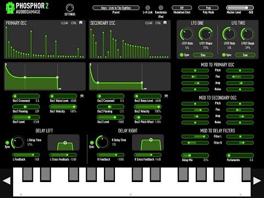
Task: Adjust LFO One Filter L mod slider
Action: 195,136
